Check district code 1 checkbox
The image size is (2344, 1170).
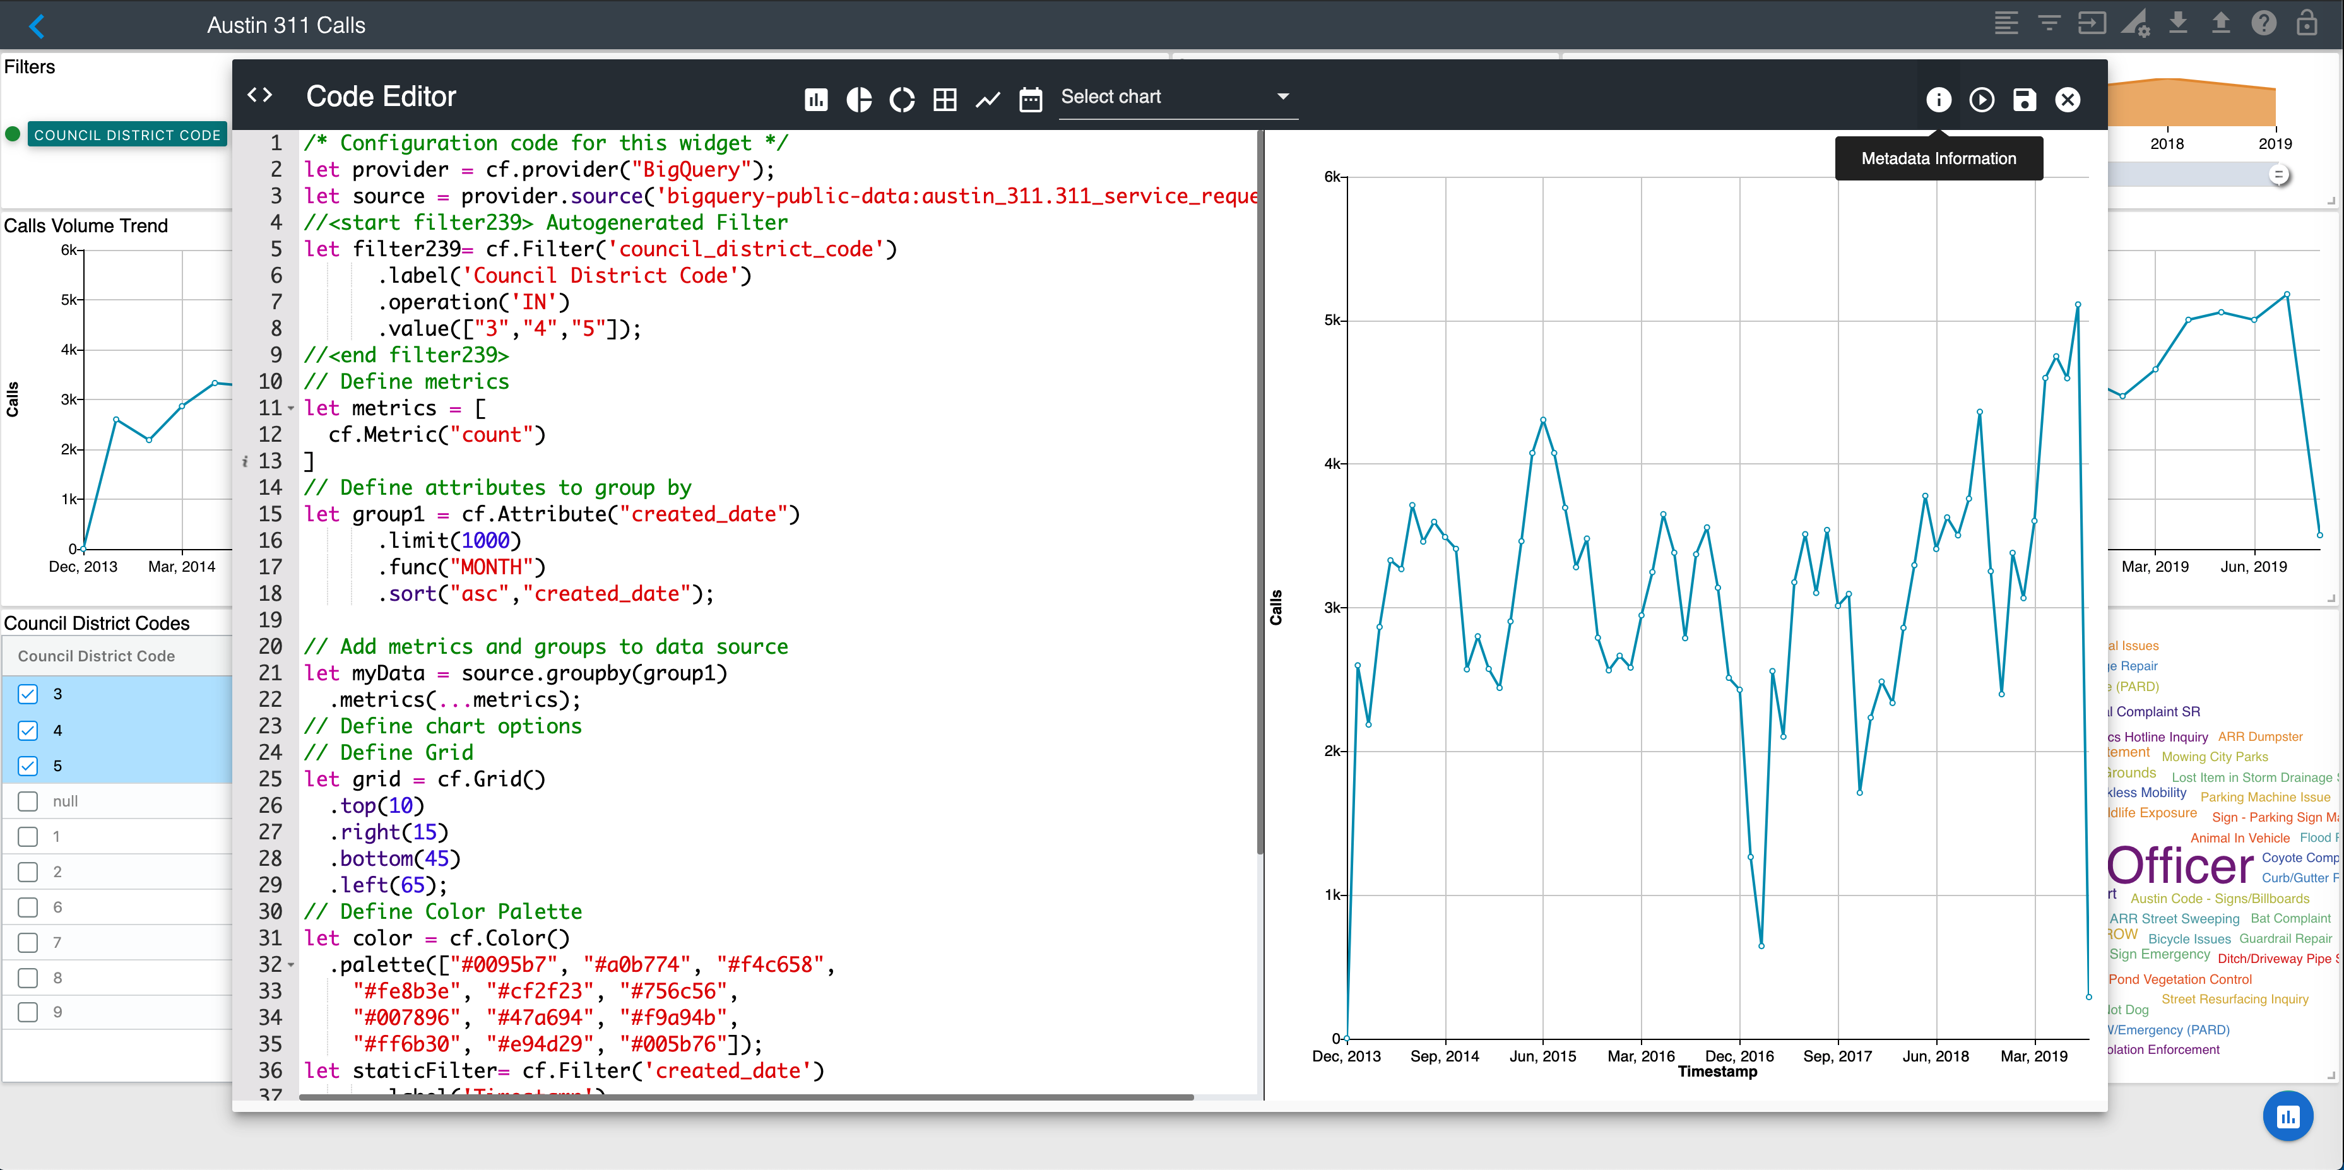(x=28, y=836)
